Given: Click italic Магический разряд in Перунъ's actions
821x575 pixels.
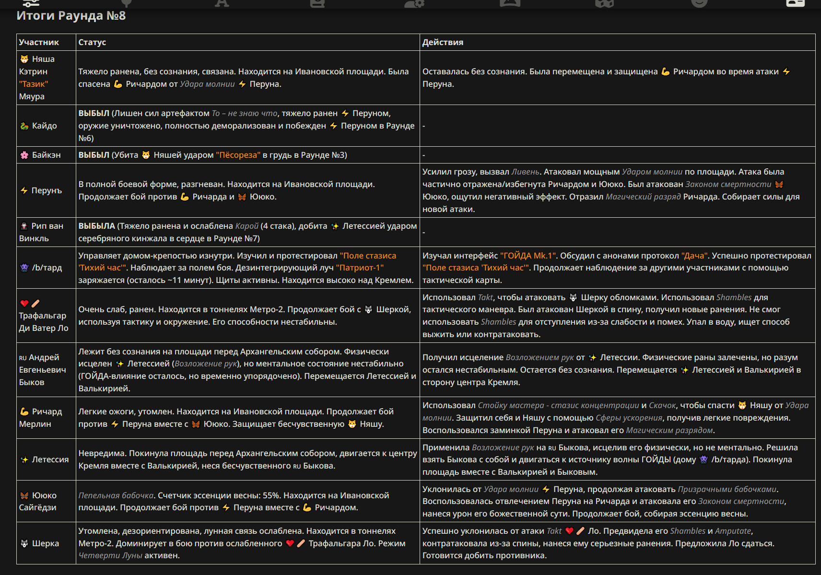Looking at the screenshot, I should point(643,197).
